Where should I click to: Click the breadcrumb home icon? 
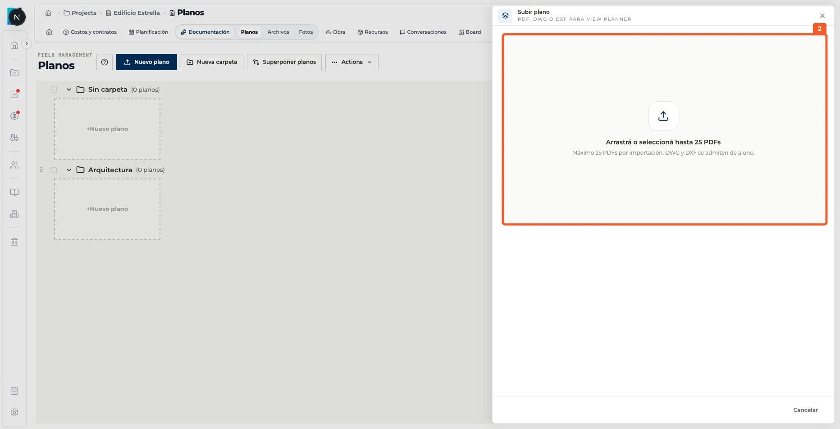(48, 13)
